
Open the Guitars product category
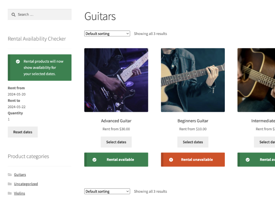click(20, 175)
